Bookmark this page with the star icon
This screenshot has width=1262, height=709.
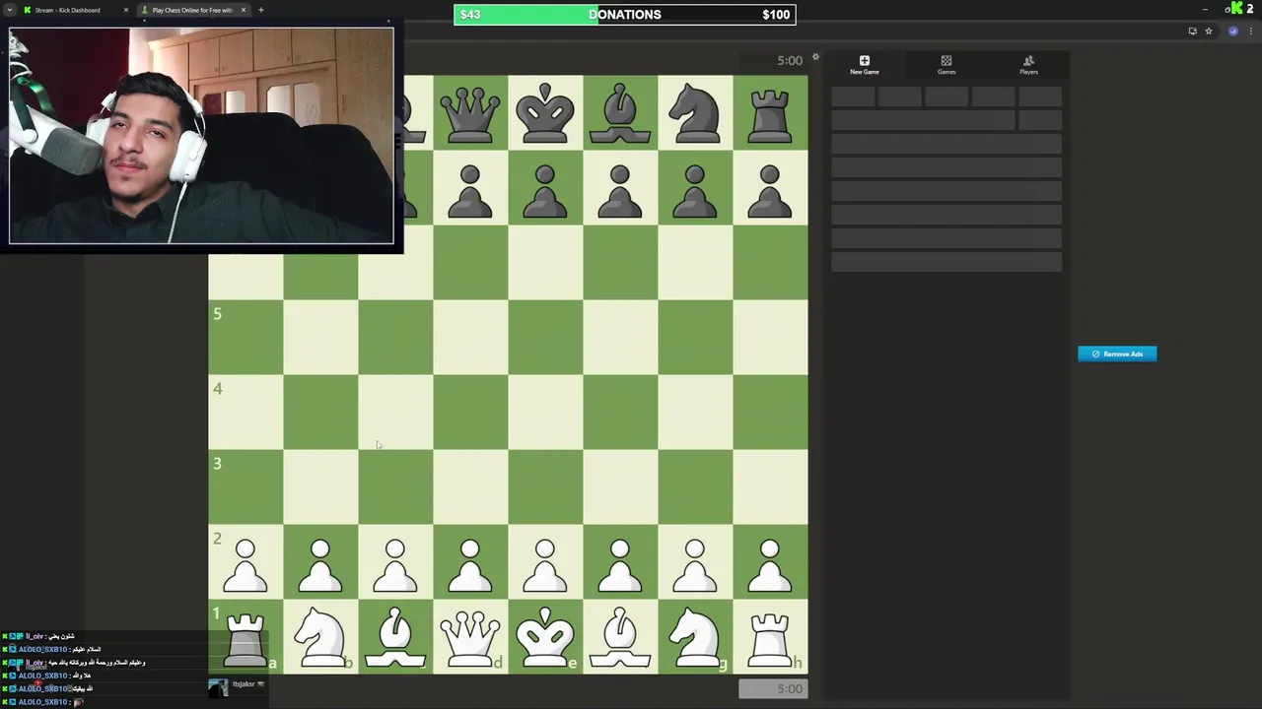tap(1209, 31)
